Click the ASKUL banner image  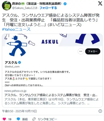point(52,41)
